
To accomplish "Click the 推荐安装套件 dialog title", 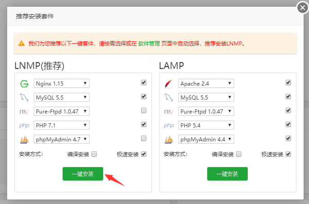I will (35, 16).
